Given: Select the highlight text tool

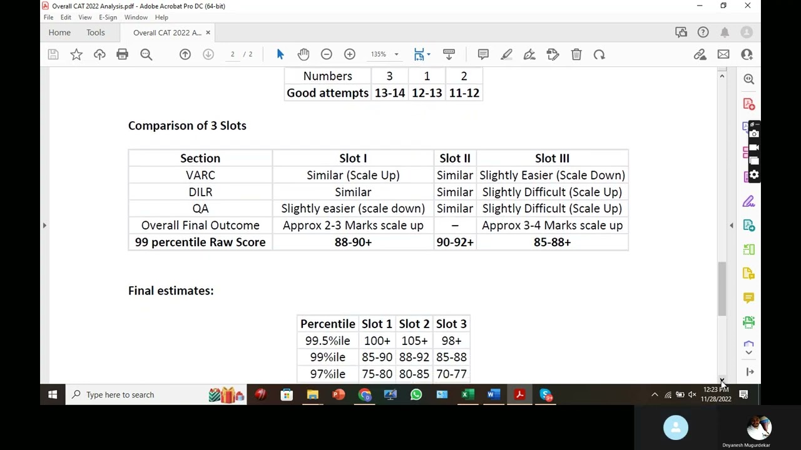Looking at the screenshot, I should (x=506, y=54).
